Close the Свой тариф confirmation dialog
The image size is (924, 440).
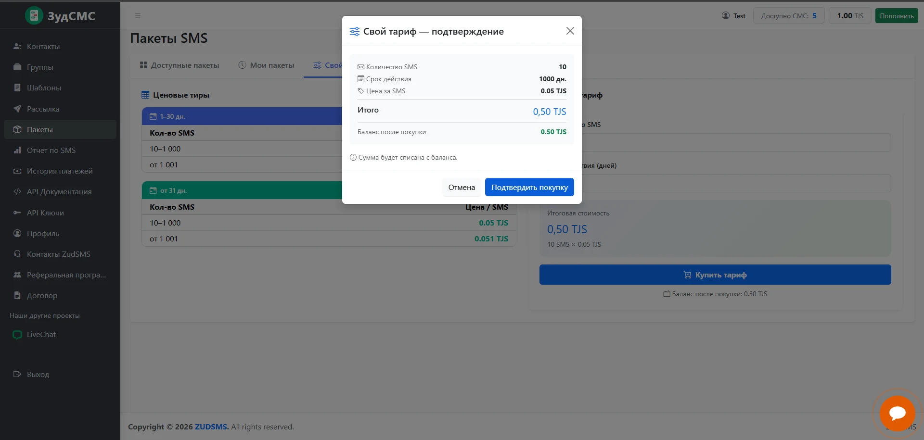click(x=570, y=31)
